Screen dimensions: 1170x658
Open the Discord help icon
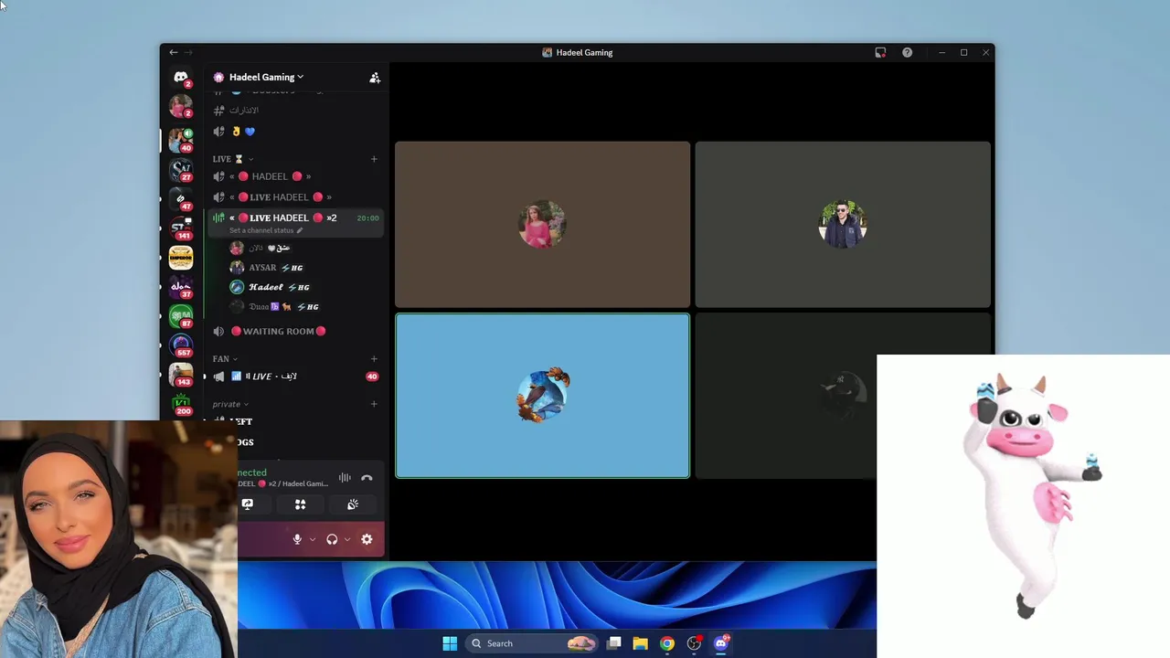(x=907, y=53)
